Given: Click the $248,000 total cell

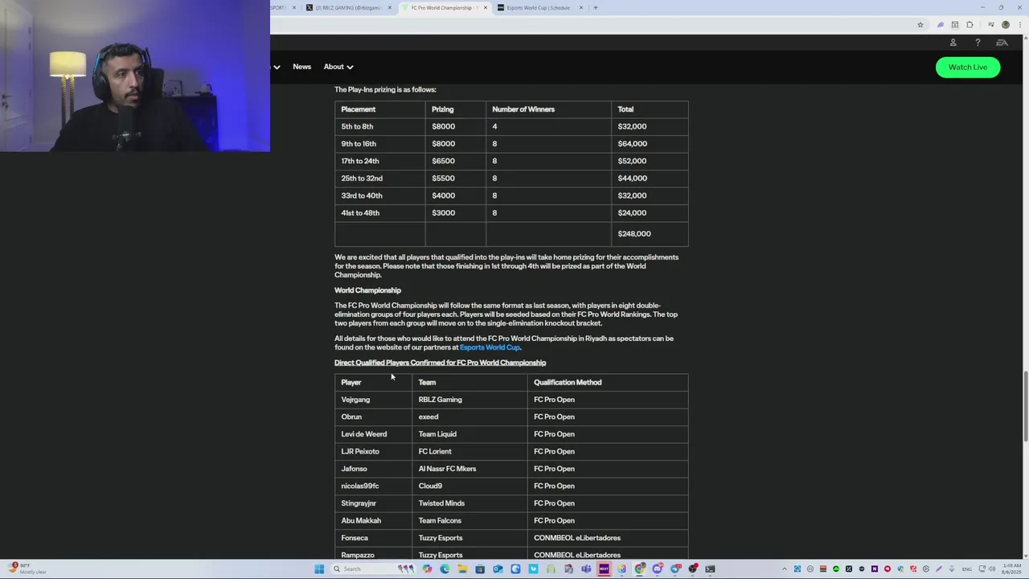Looking at the screenshot, I should coord(650,233).
